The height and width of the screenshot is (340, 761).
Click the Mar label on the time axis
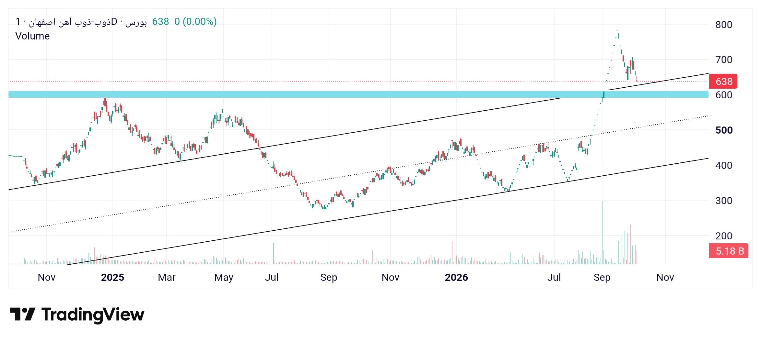pyautogui.click(x=167, y=277)
